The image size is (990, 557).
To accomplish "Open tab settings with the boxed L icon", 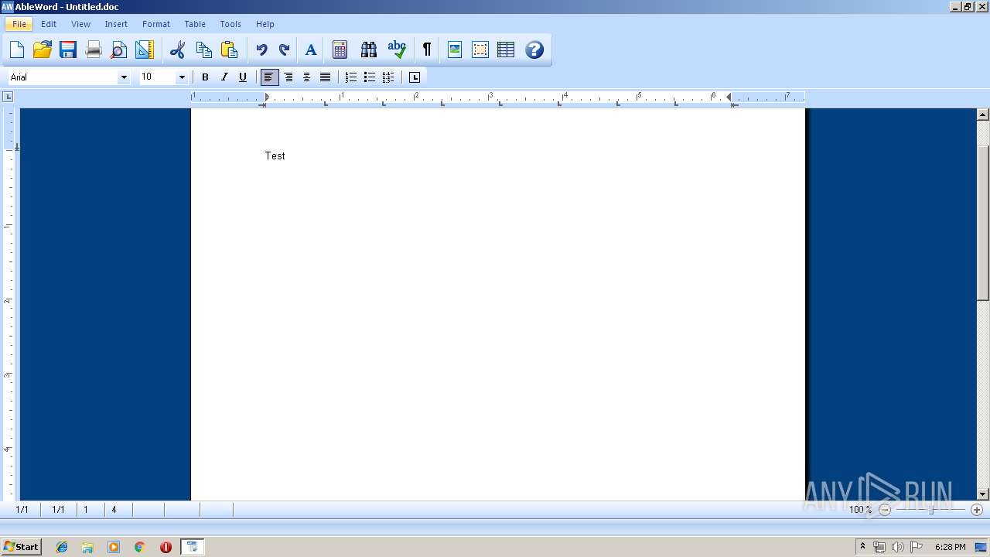I will click(x=415, y=77).
